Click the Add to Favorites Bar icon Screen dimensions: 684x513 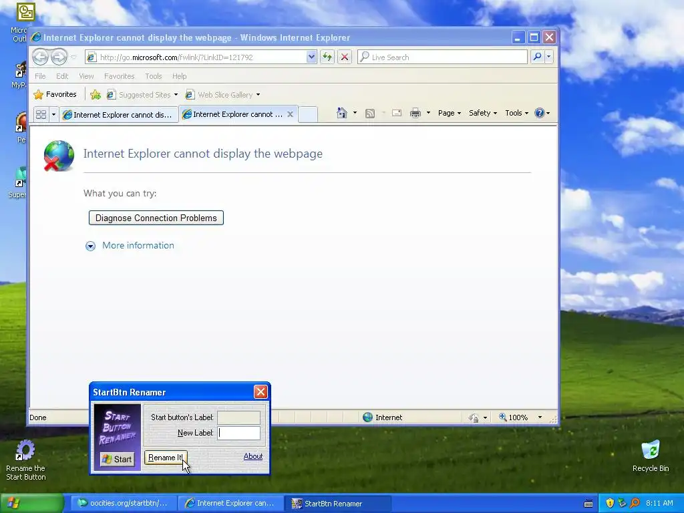96,95
